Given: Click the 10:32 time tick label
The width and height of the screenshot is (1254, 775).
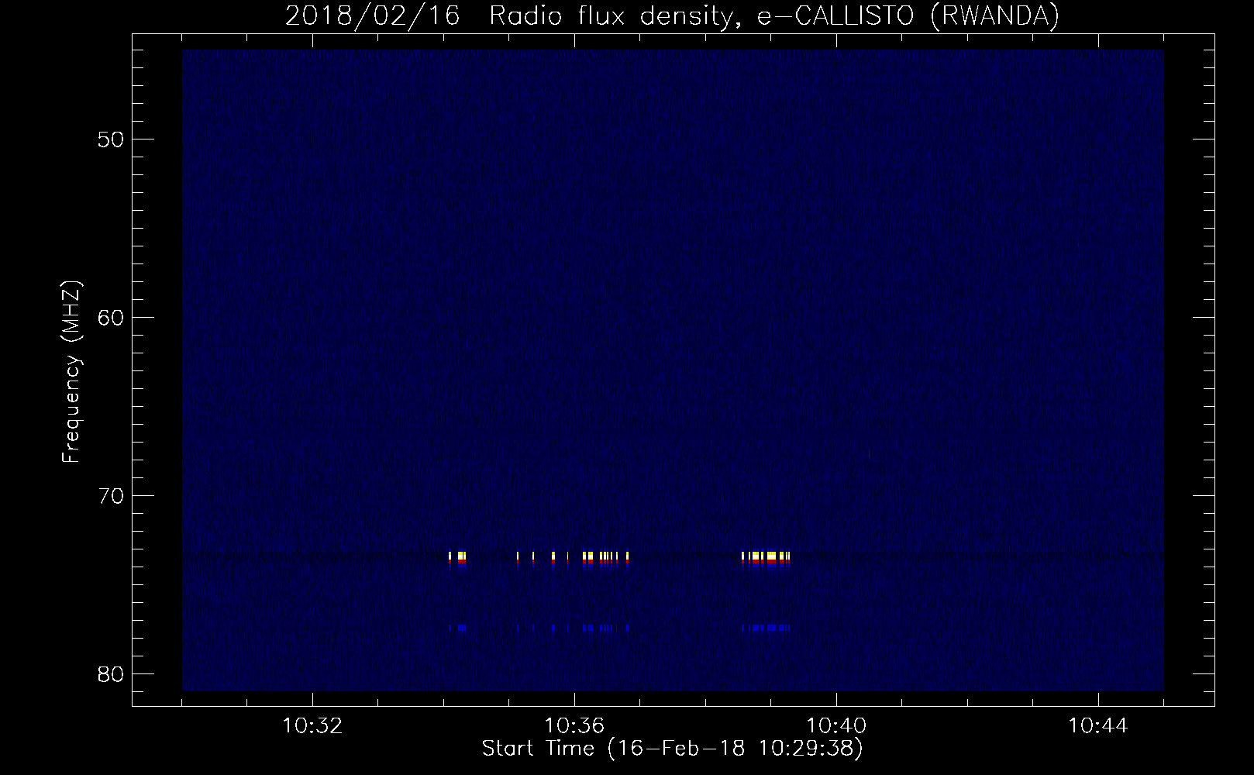Looking at the screenshot, I should pyautogui.click(x=312, y=727).
